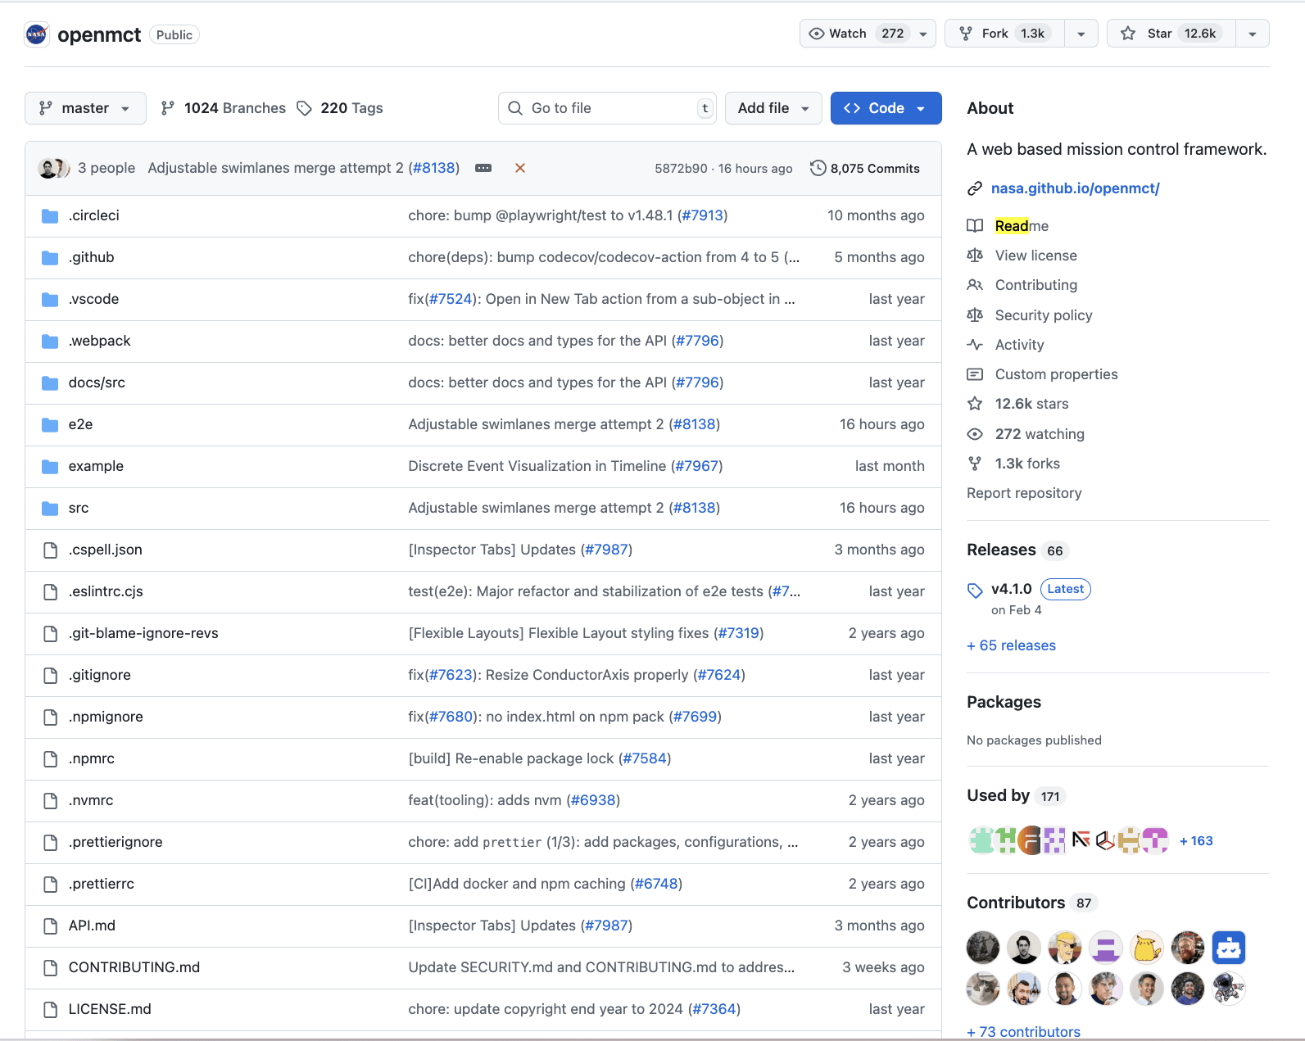Open nasa.github.io/openmct/ website link

point(1075,188)
